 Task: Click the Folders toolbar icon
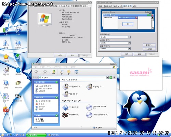coord(69,72)
